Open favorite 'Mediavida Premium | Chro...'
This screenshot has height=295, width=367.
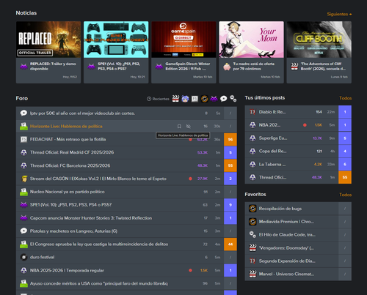pyautogui.click(x=286, y=222)
